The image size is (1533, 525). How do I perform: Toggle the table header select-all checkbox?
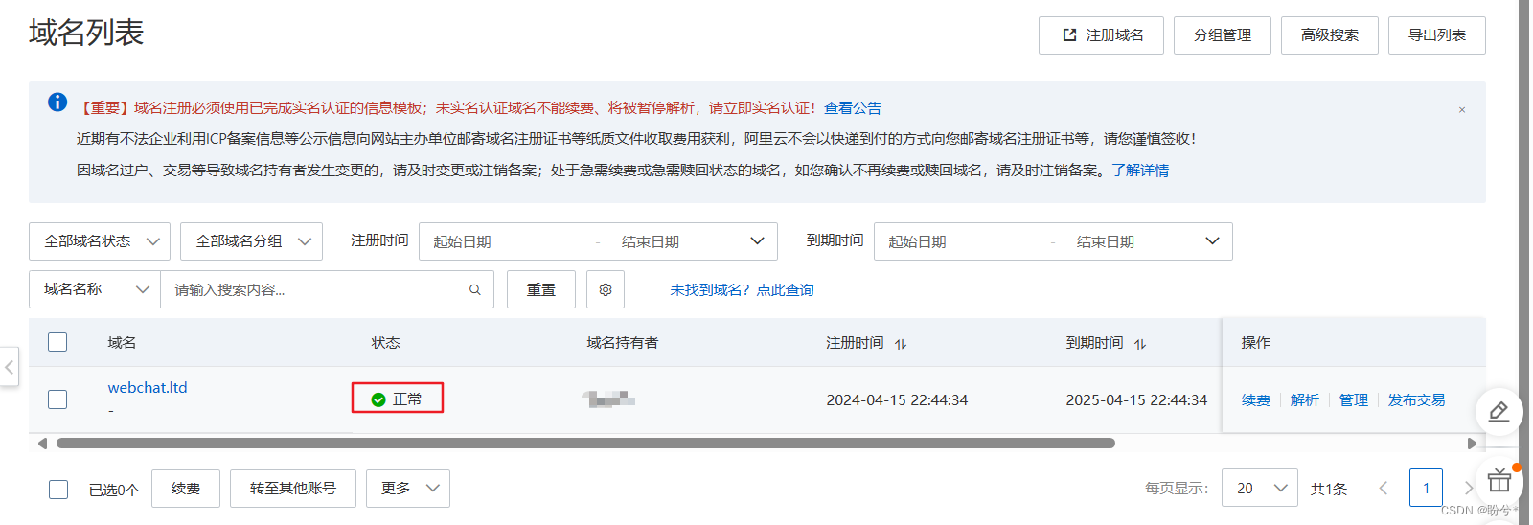pos(57,342)
